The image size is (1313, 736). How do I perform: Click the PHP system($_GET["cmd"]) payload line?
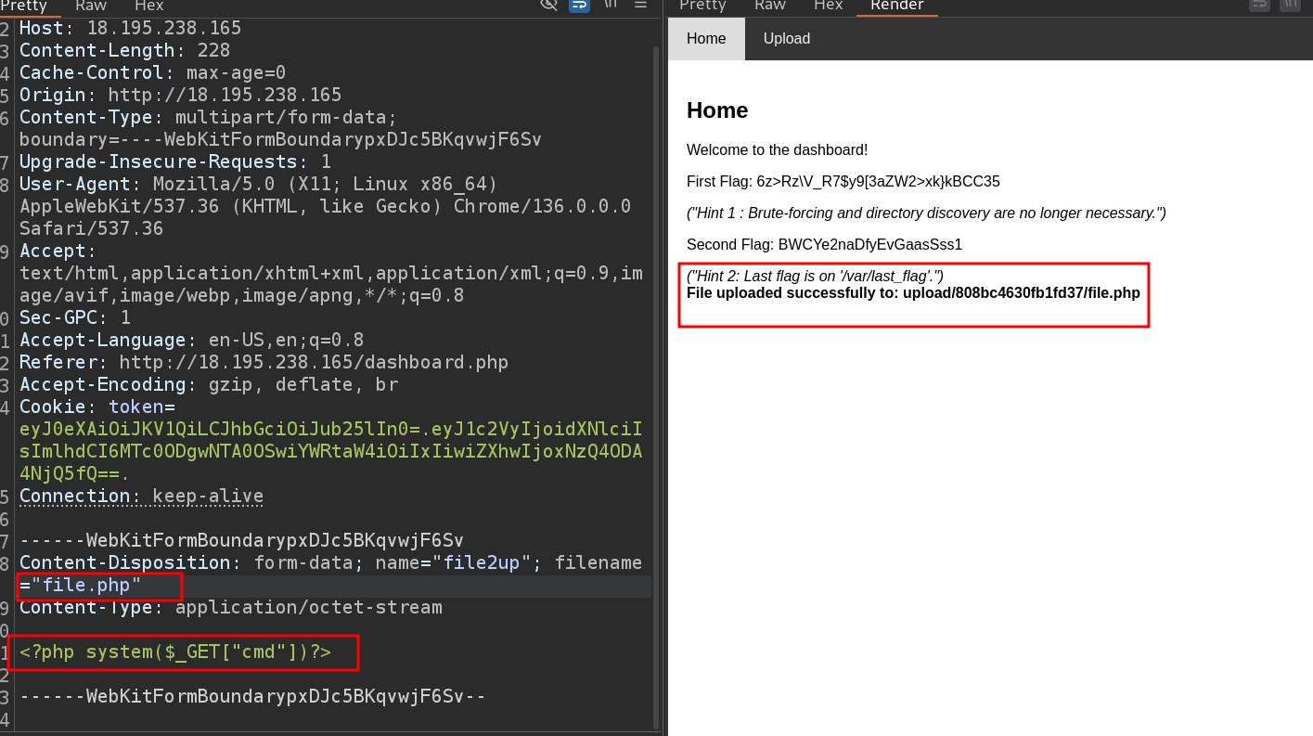174,652
